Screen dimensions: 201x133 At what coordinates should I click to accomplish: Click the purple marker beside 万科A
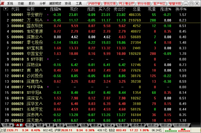(x=48, y=20)
